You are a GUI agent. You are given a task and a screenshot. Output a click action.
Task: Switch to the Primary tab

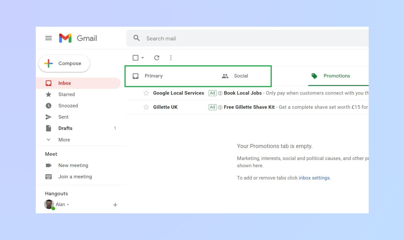(x=154, y=76)
